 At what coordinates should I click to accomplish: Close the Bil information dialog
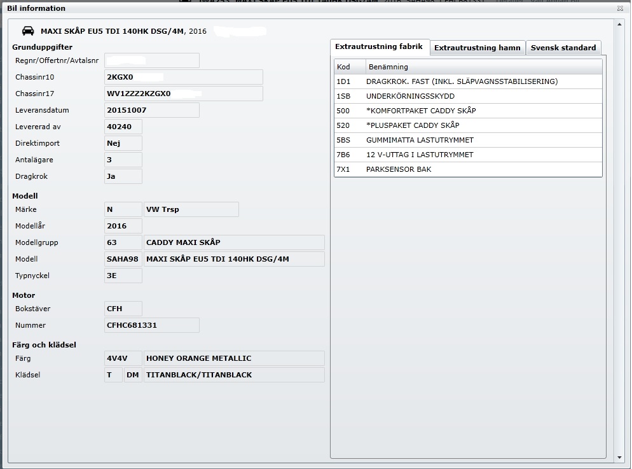tap(620, 8)
